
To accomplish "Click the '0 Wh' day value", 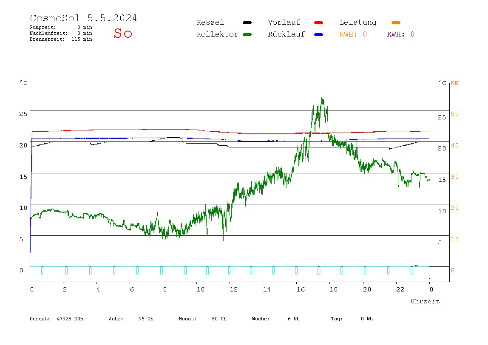I will (367, 319).
